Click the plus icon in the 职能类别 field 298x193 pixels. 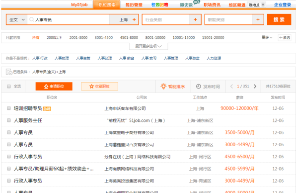pos(258,19)
